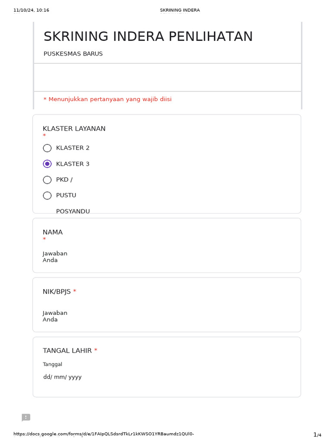Click the SKRINING INDERA page header text
This screenshot has width=333, height=444.
[x=180, y=10]
